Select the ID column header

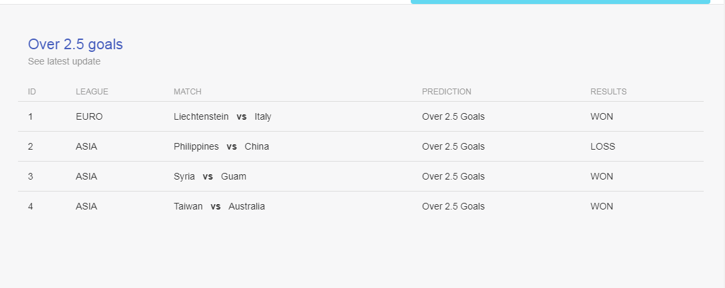click(x=32, y=92)
